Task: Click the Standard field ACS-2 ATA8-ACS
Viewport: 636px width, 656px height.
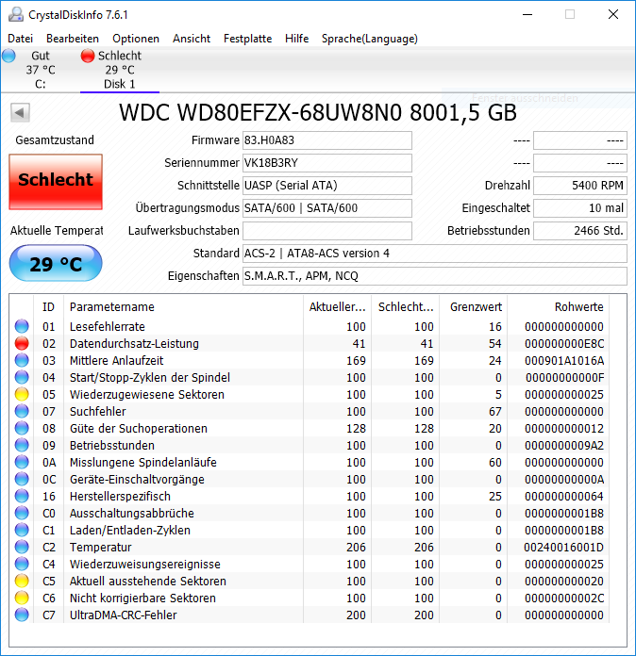Action: (x=435, y=254)
